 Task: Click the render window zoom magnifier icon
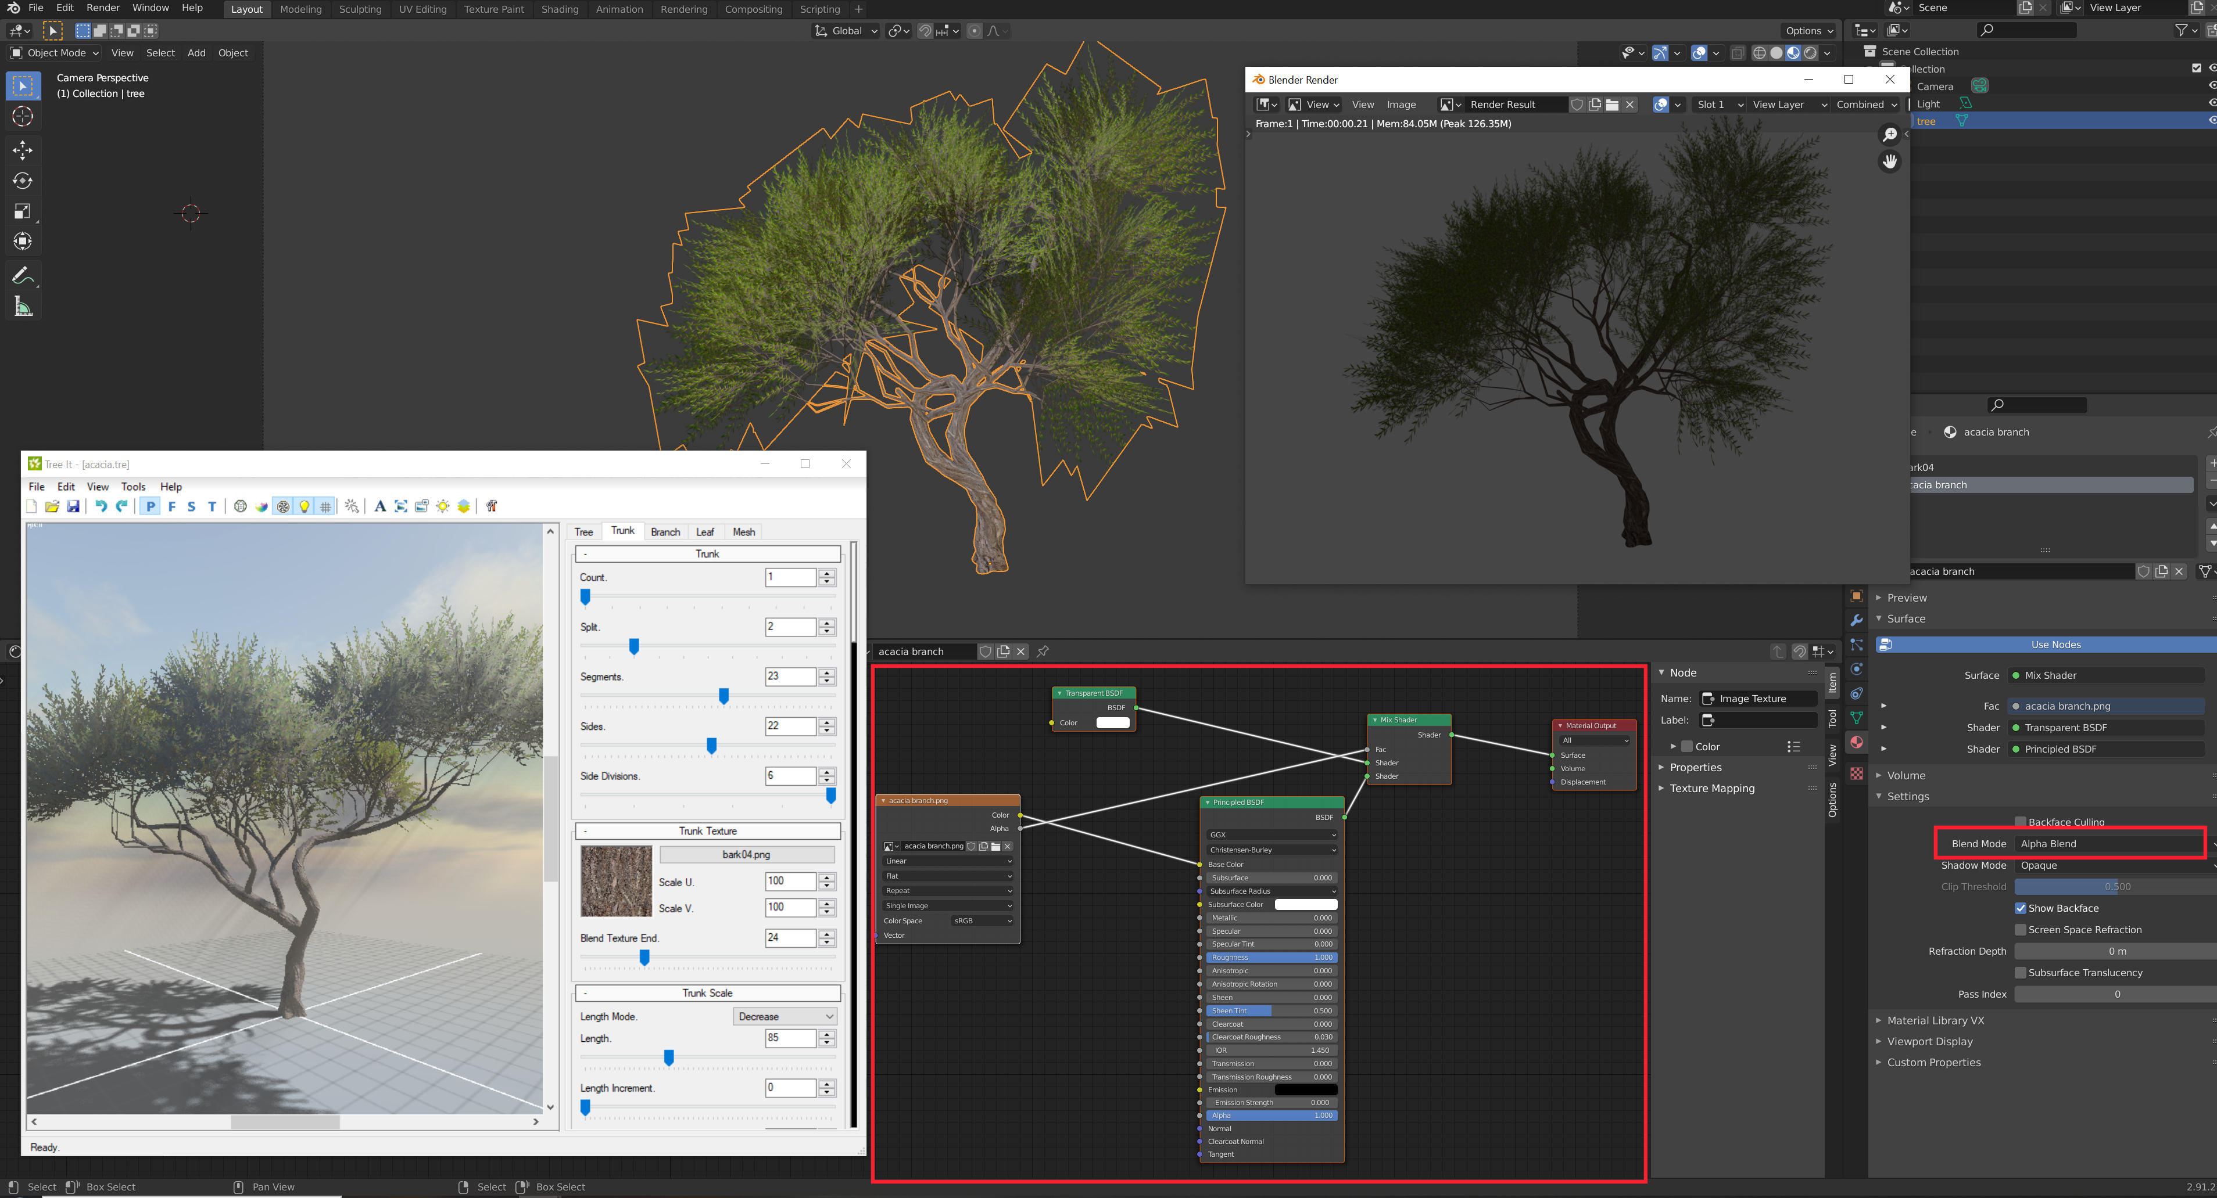pos(1889,134)
